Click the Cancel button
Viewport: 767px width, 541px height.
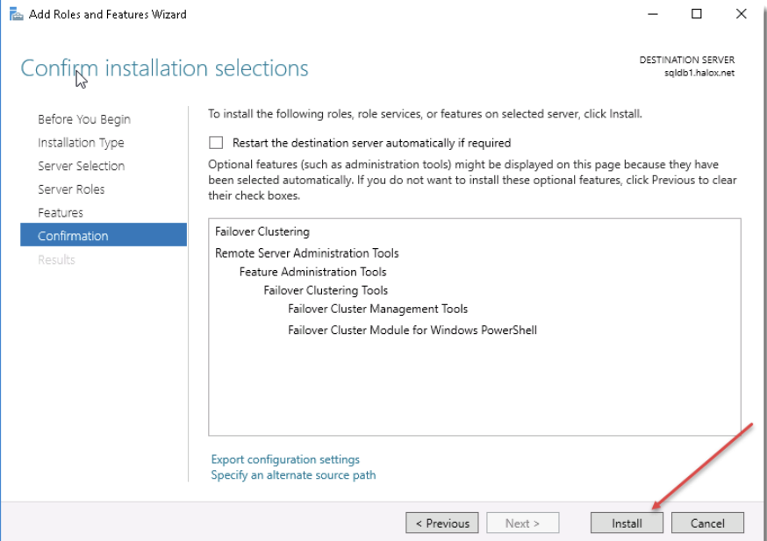click(707, 523)
